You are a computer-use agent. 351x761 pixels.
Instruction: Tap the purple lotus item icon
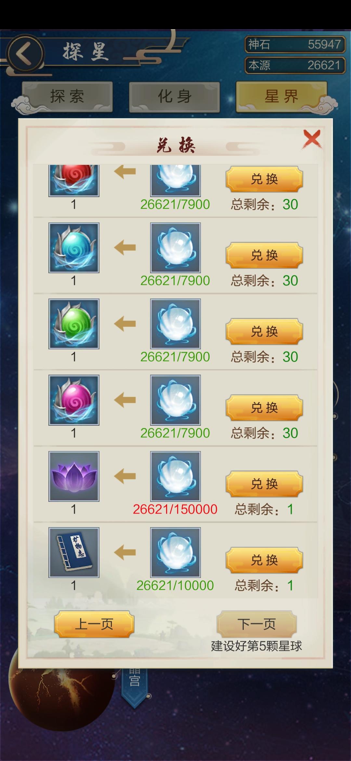(x=74, y=476)
